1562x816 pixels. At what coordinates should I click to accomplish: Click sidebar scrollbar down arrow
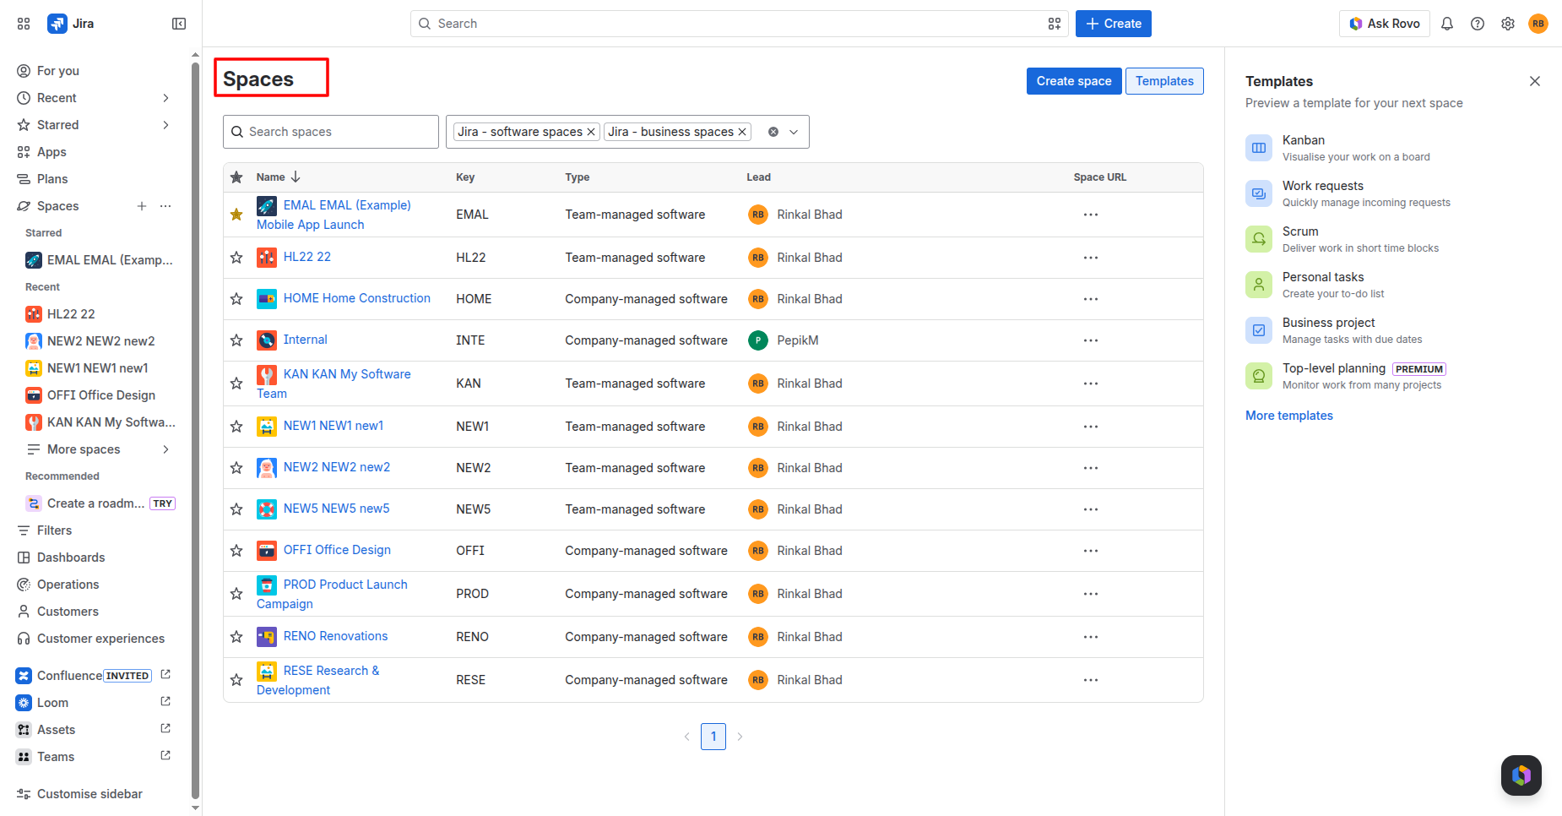(x=196, y=808)
